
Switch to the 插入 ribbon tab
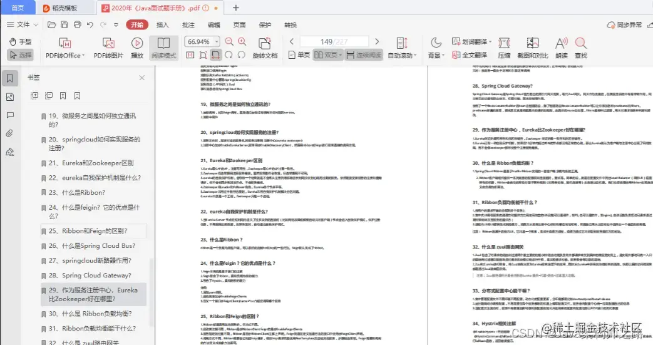pos(162,25)
